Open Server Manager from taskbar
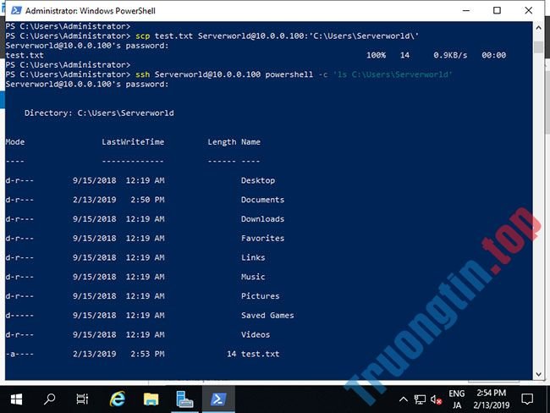Viewport: 550px width, 413px height. click(x=184, y=399)
